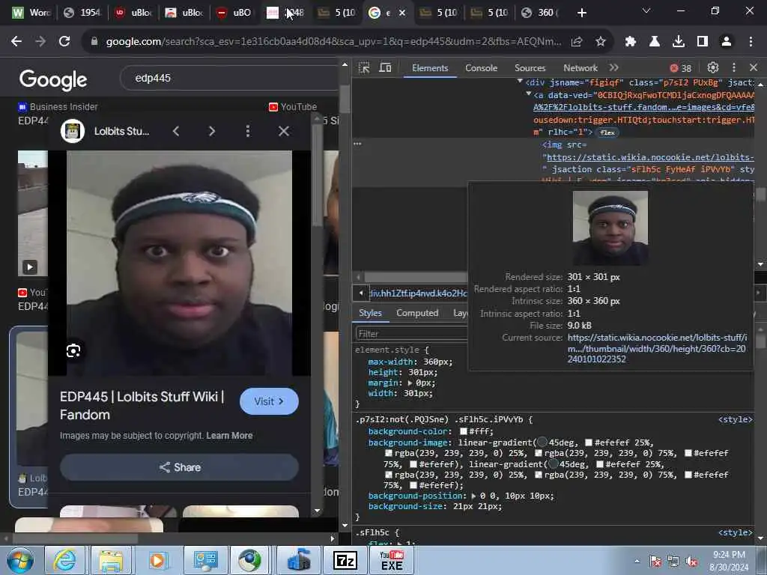Viewport: 767px width, 575px height.
Task: Close the DevTools panel
Action: click(754, 67)
